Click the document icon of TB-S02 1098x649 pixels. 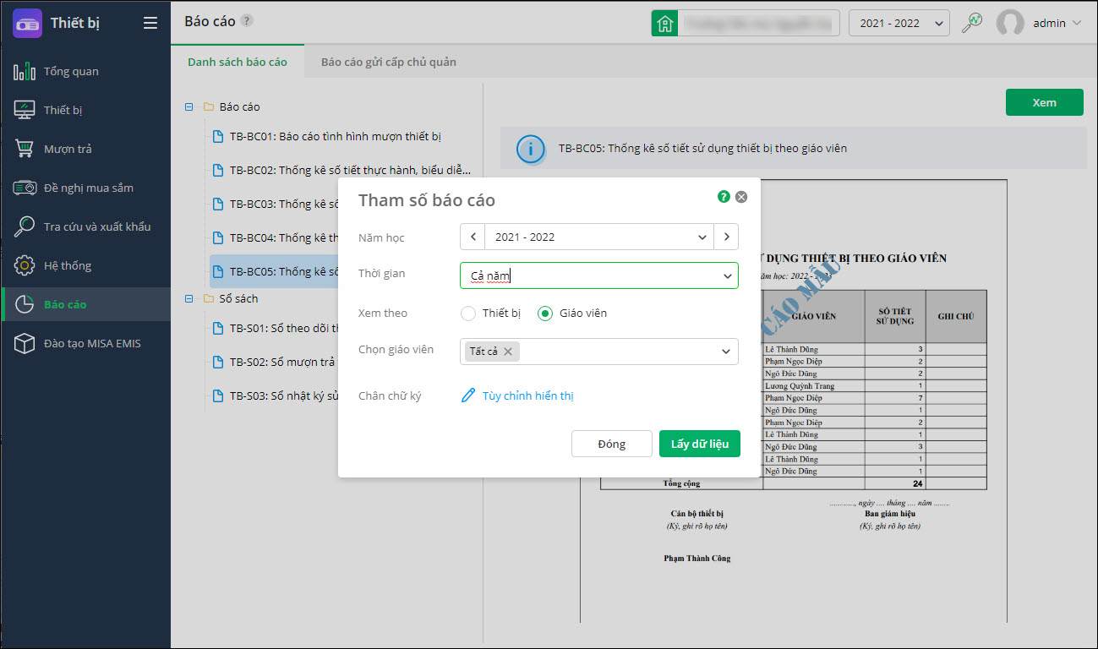pos(218,362)
